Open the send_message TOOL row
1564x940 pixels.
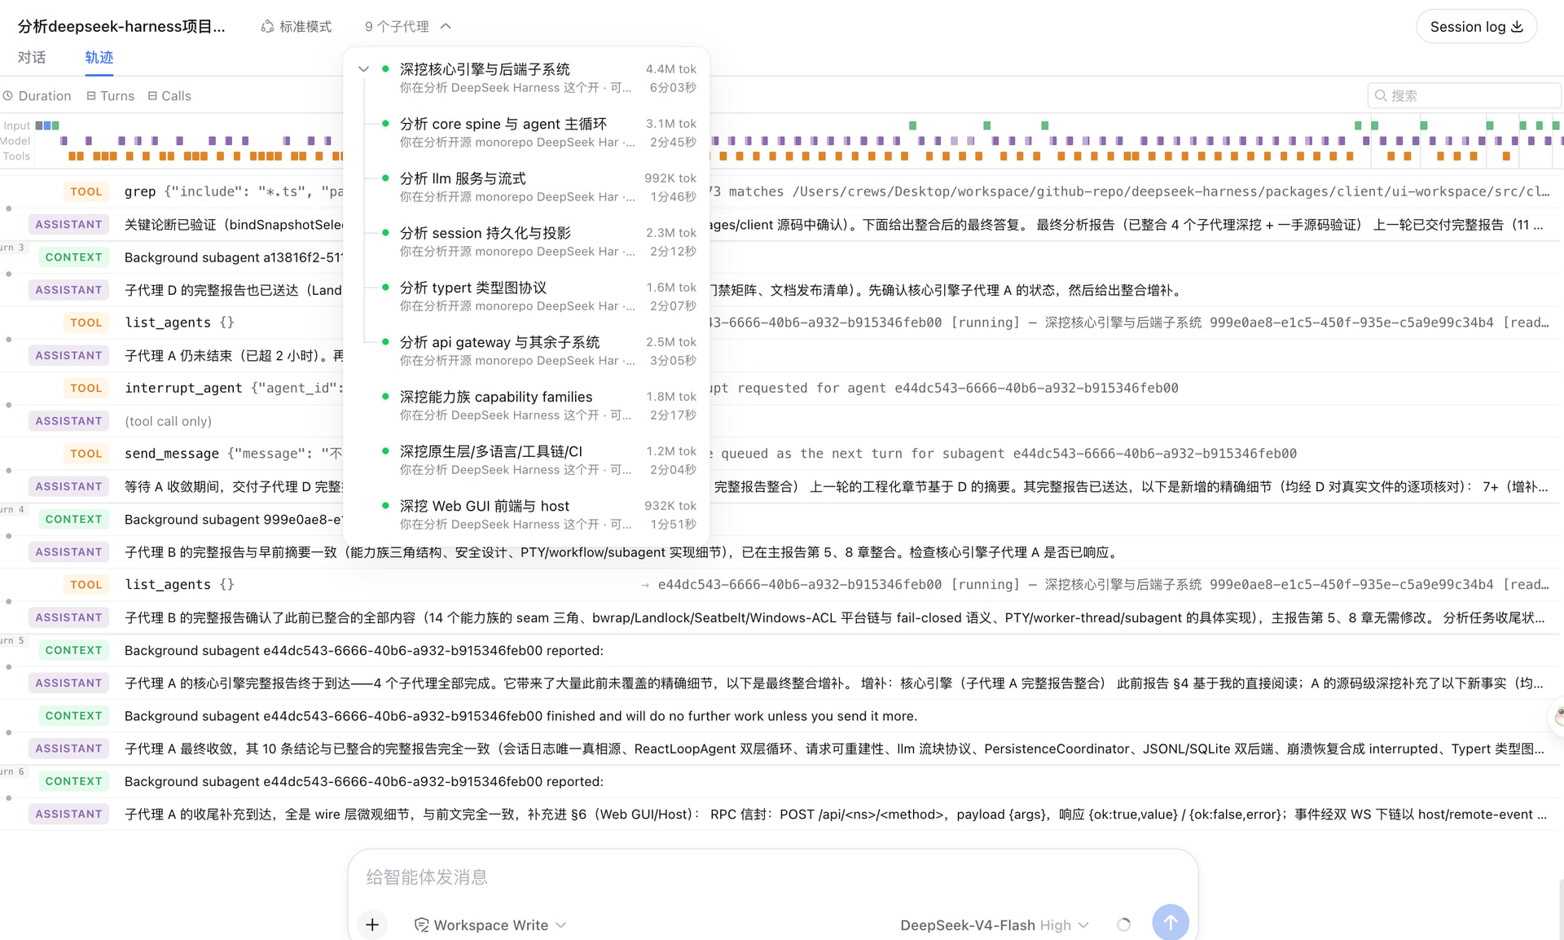point(782,454)
